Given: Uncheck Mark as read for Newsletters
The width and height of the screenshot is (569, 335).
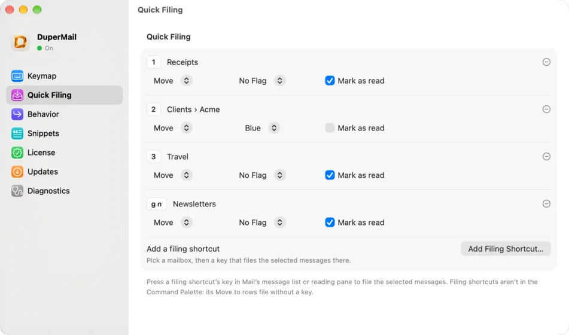Looking at the screenshot, I should [330, 222].
